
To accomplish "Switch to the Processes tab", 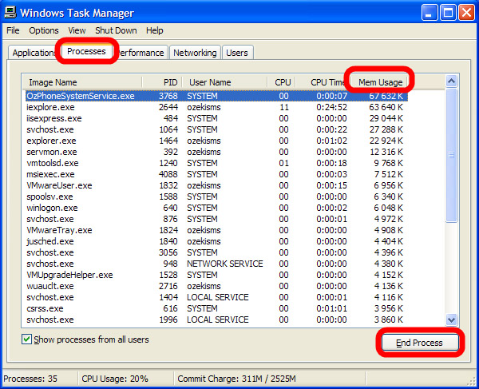I will tap(86, 51).
